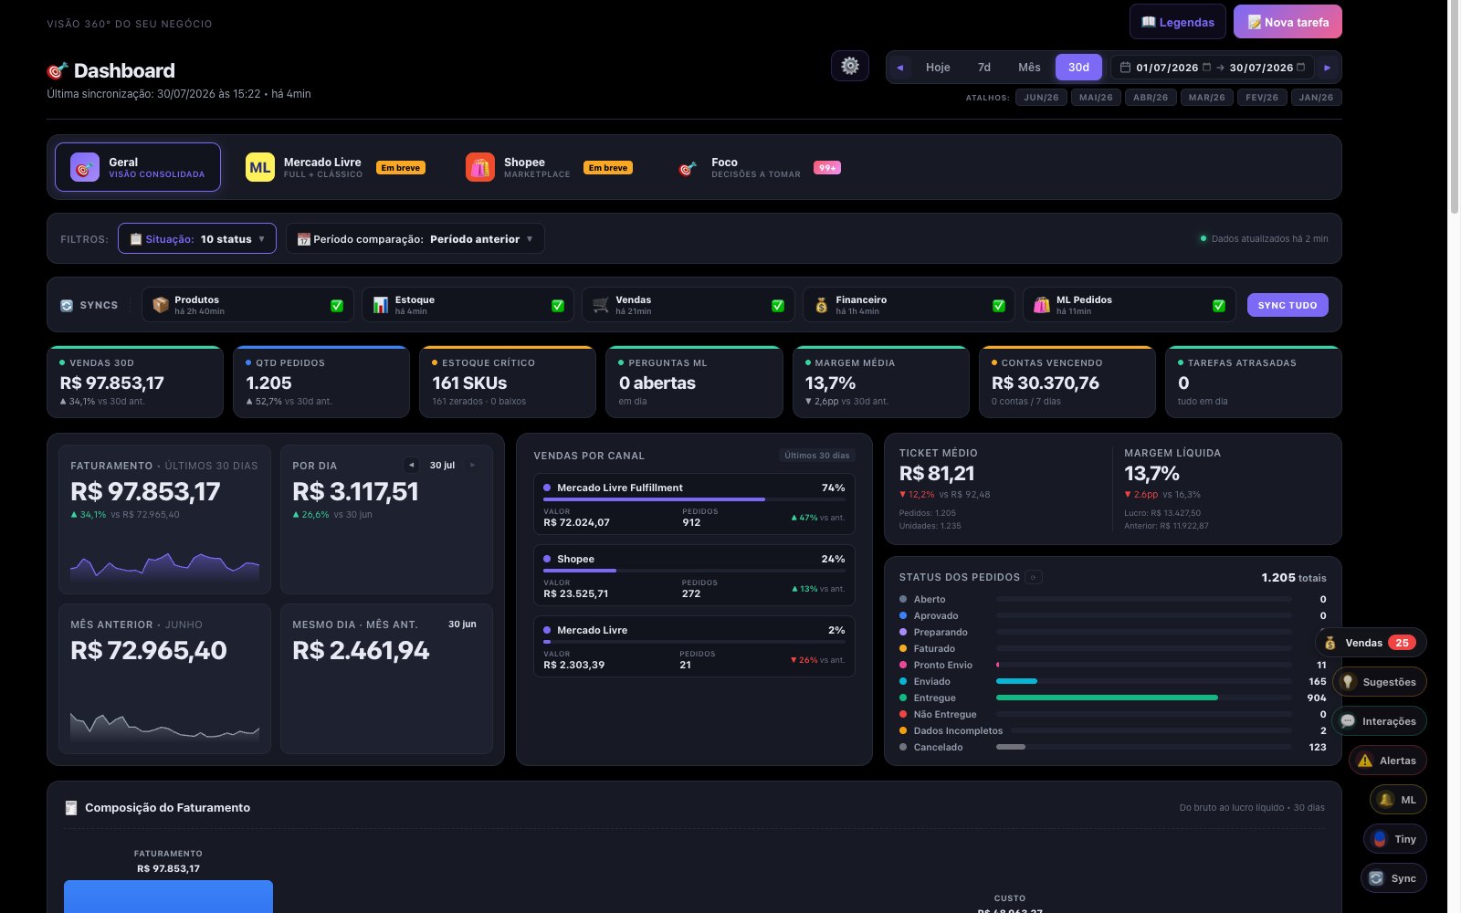
Task: Open the Contas Vencendo KPI card
Action: [x=1067, y=382]
